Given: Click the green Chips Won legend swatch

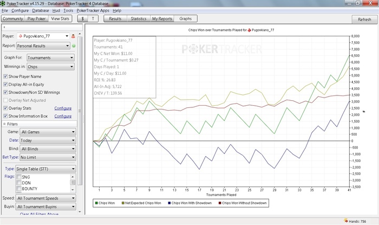Looking at the screenshot, I should [x=96, y=203].
